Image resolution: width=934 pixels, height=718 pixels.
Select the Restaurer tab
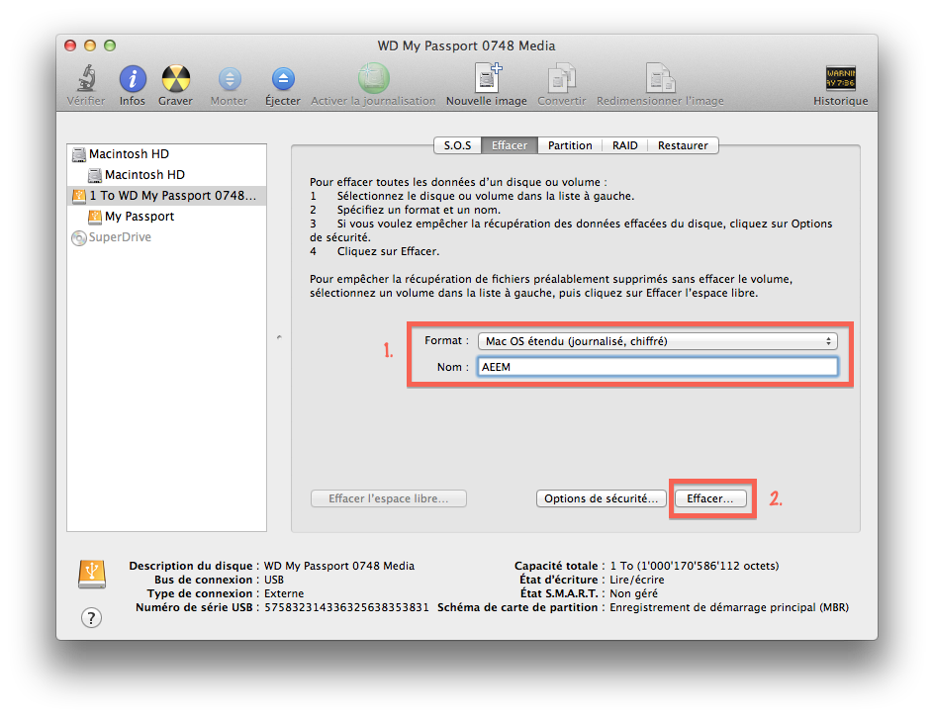coord(683,145)
